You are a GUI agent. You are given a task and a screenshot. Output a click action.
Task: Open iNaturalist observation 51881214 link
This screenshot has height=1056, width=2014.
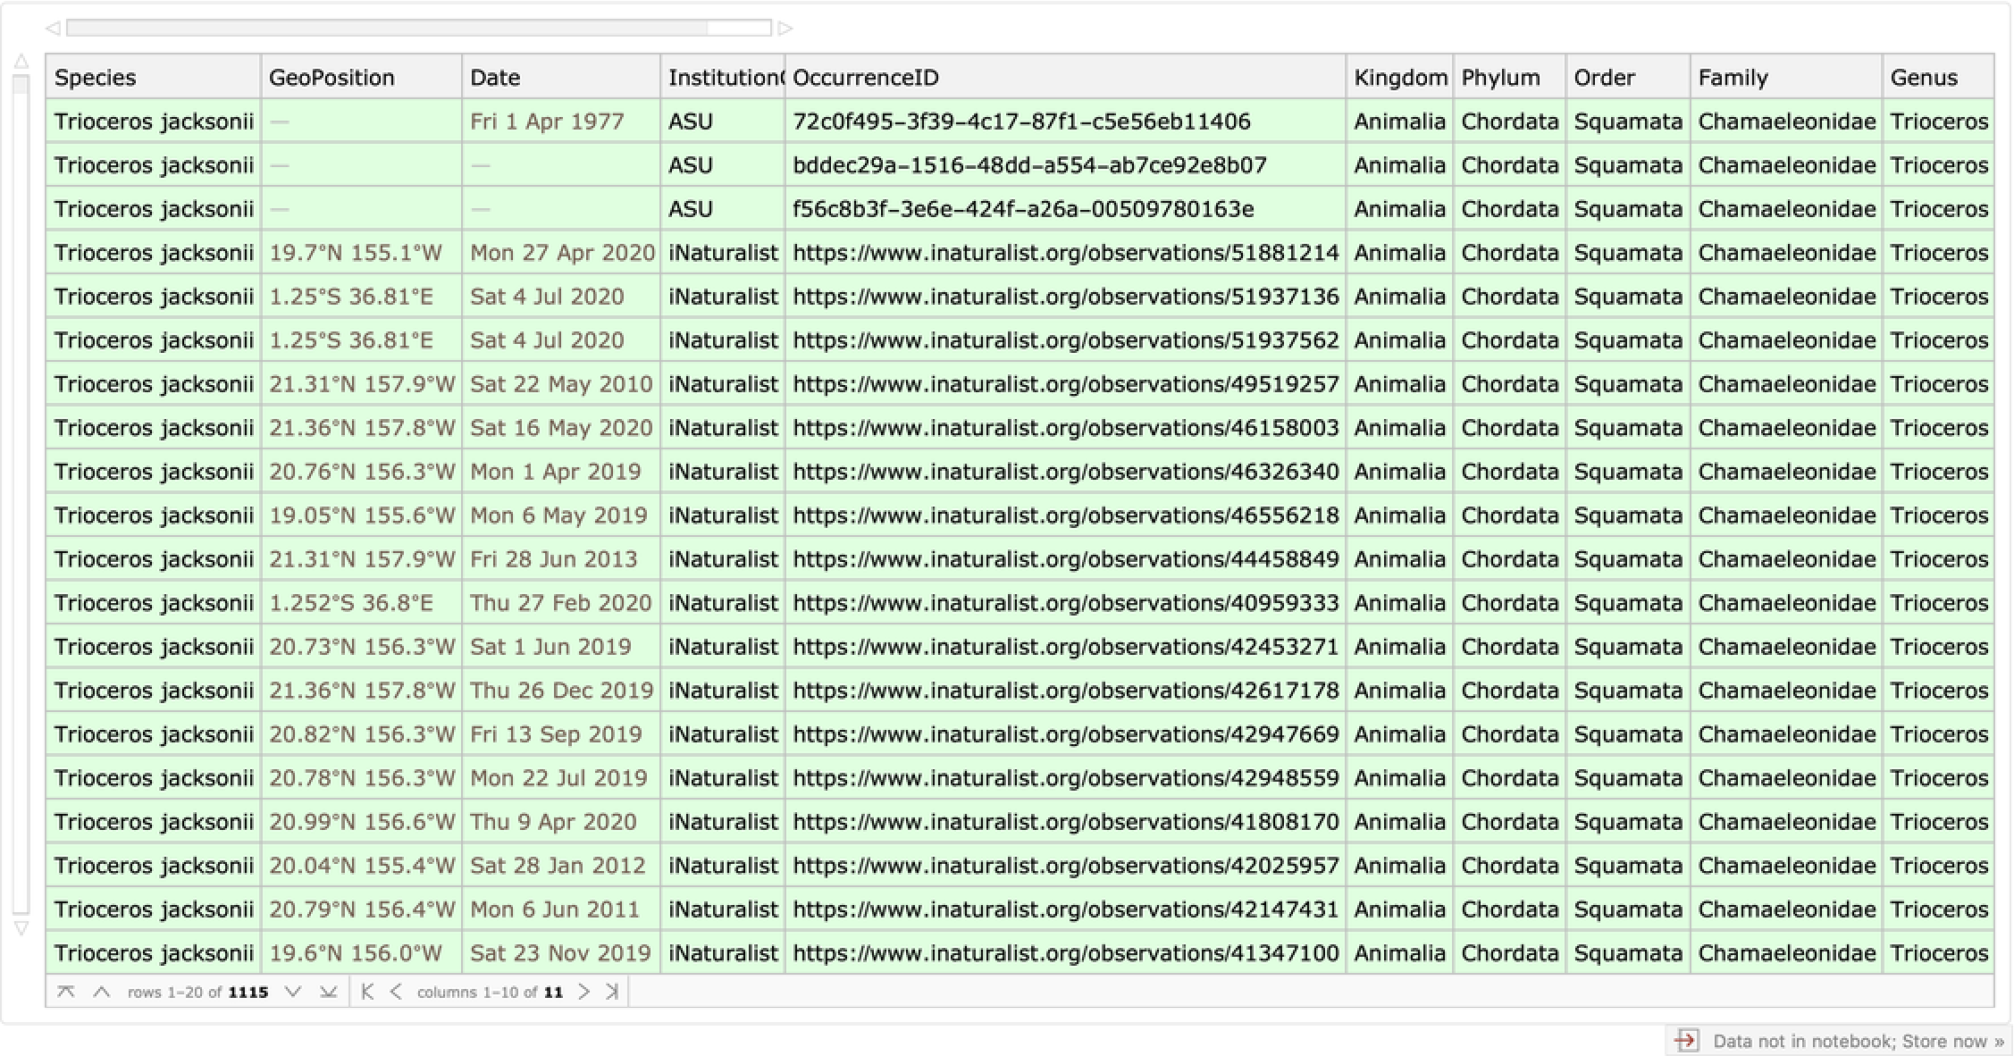click(1065, 253)
